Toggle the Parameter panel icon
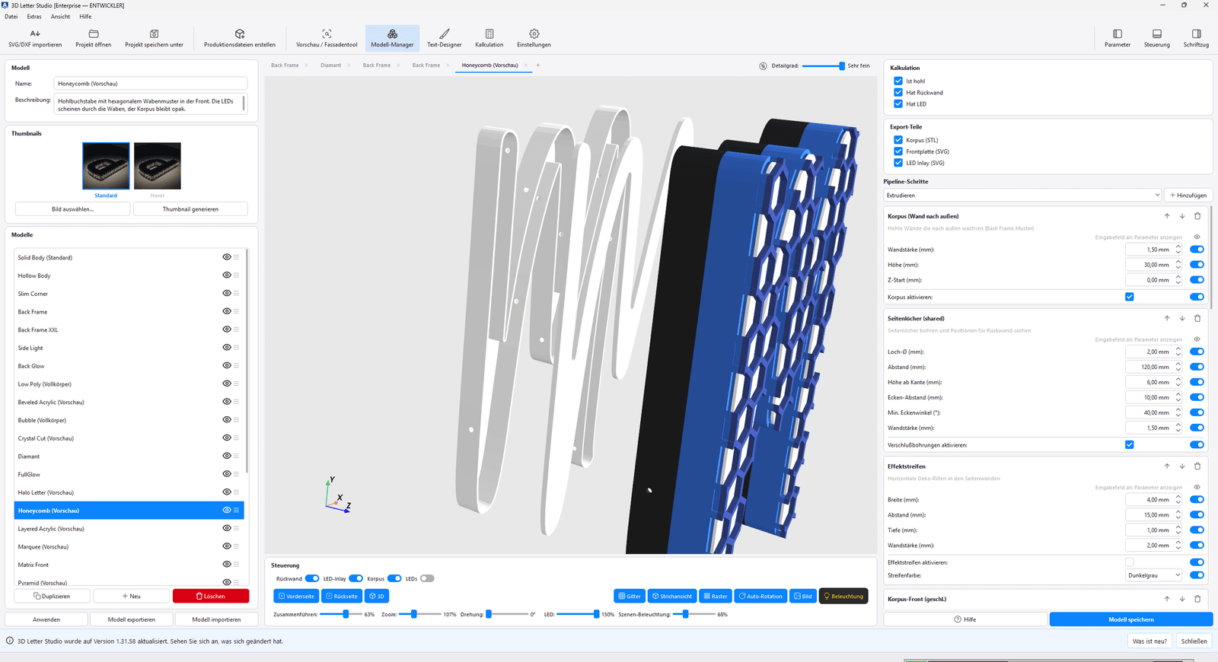 coord(1118,33)
